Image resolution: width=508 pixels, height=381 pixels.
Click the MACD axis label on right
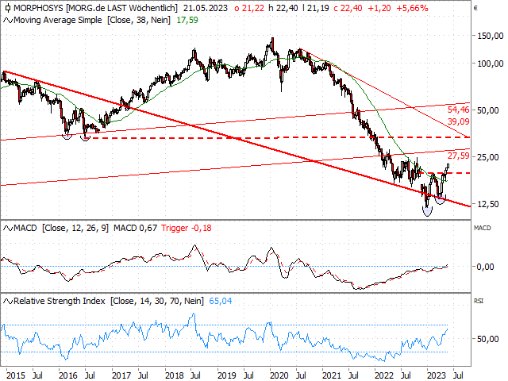click(482, 228)
